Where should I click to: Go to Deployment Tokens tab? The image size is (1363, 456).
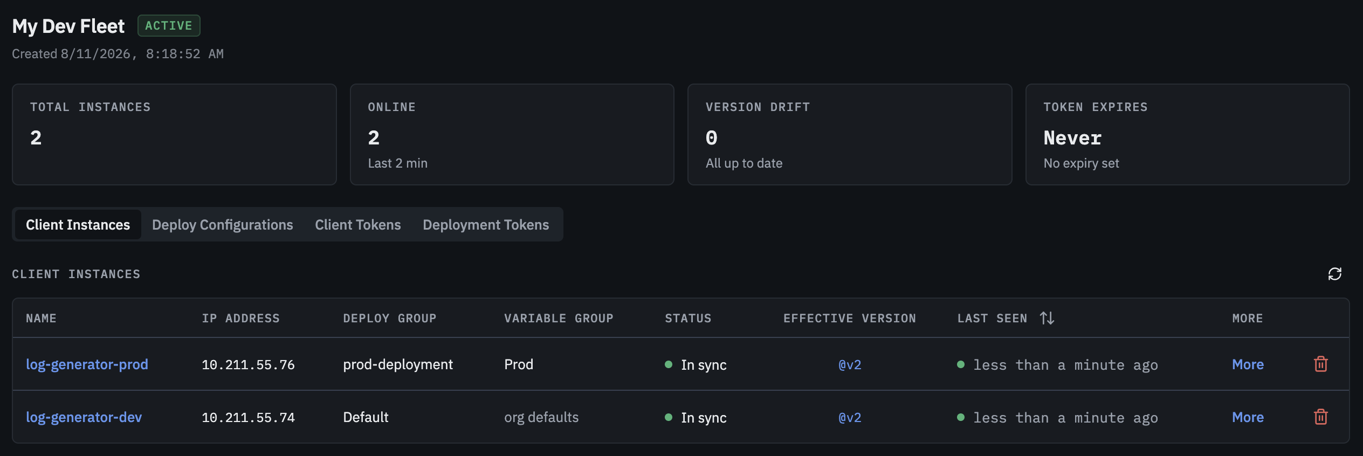(x=486, y=225)
